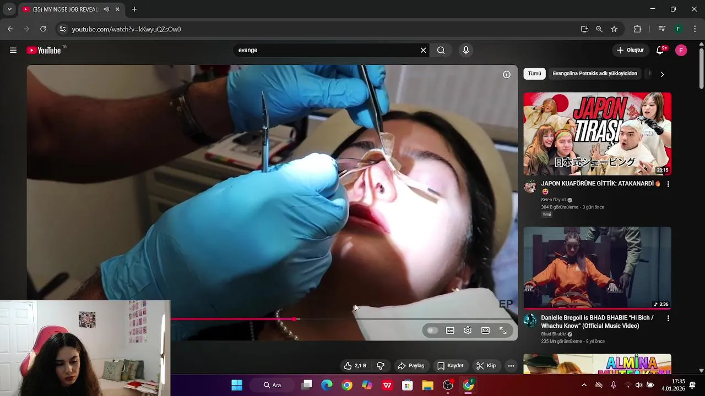The image size is (705, 396).
Task: Open a new tab
Action: click(134, 9)
